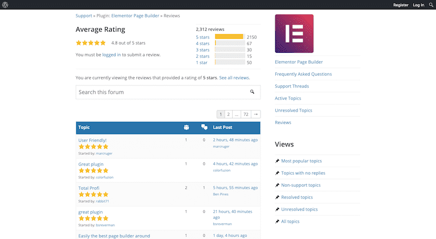The width and height of the screenshot is (436, 239).
Task: Open Active Topics in sidebar
Action: [x=288, y=99]
